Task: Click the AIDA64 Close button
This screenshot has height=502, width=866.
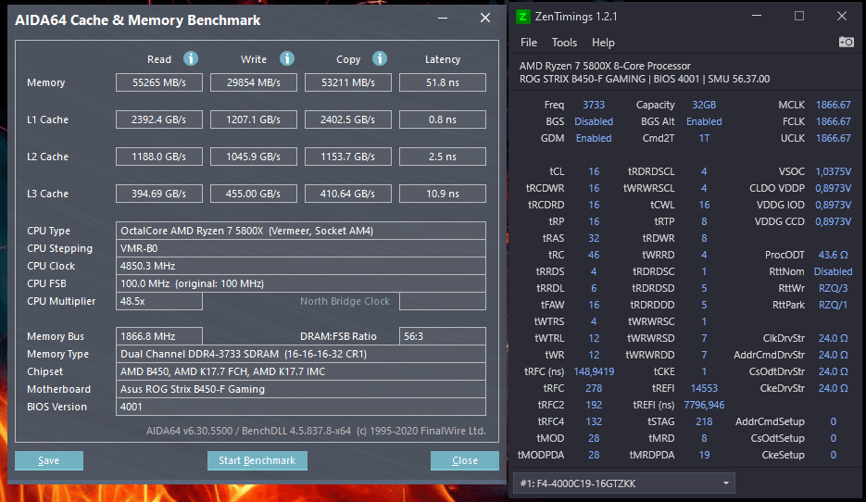Action: click(x=464, y=460)
